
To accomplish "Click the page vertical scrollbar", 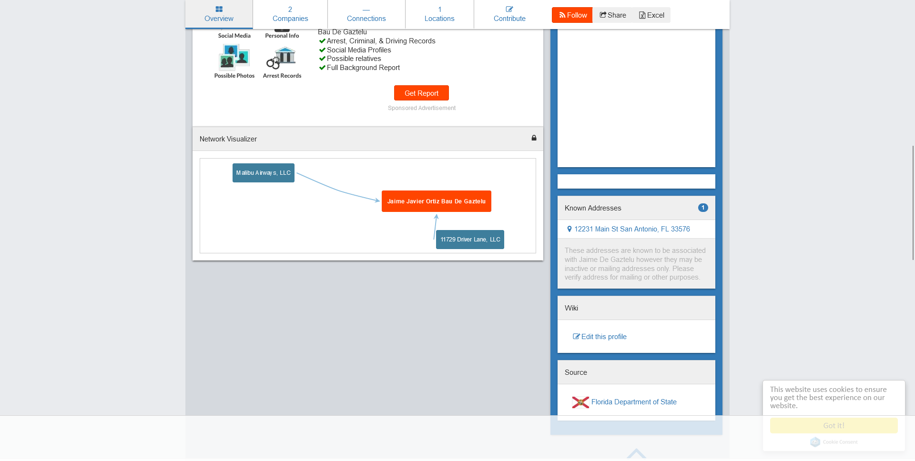I will [x=913, y=203].
